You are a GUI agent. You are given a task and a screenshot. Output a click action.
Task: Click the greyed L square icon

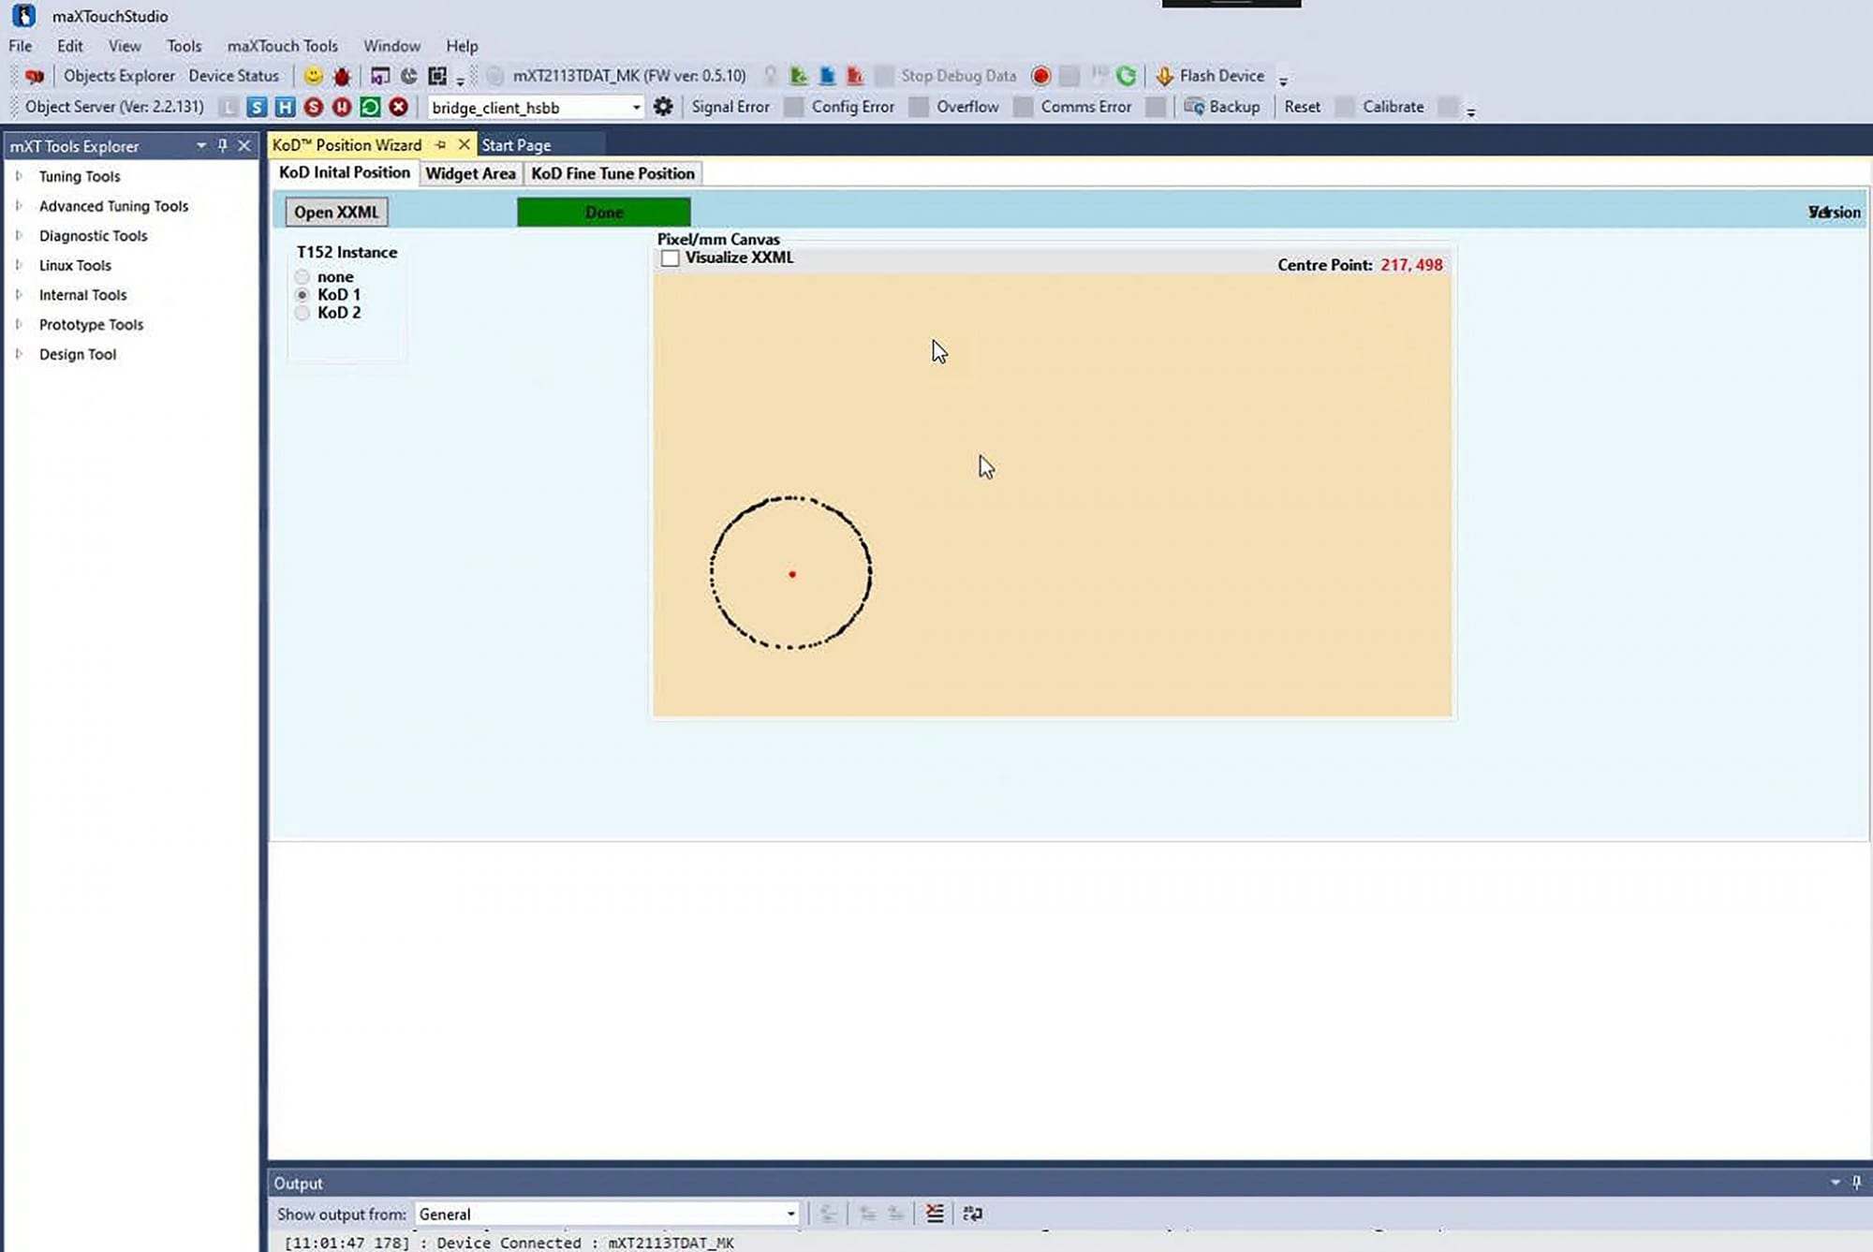coord(228,107)
